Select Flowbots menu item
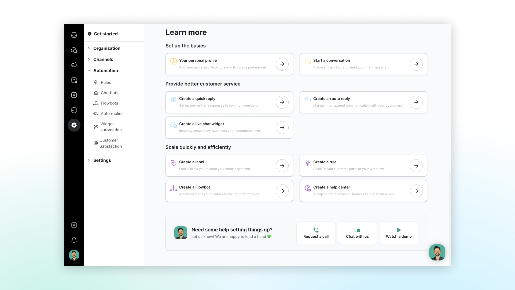The width and height of the screenshot is (515, 290). point(109,103)
